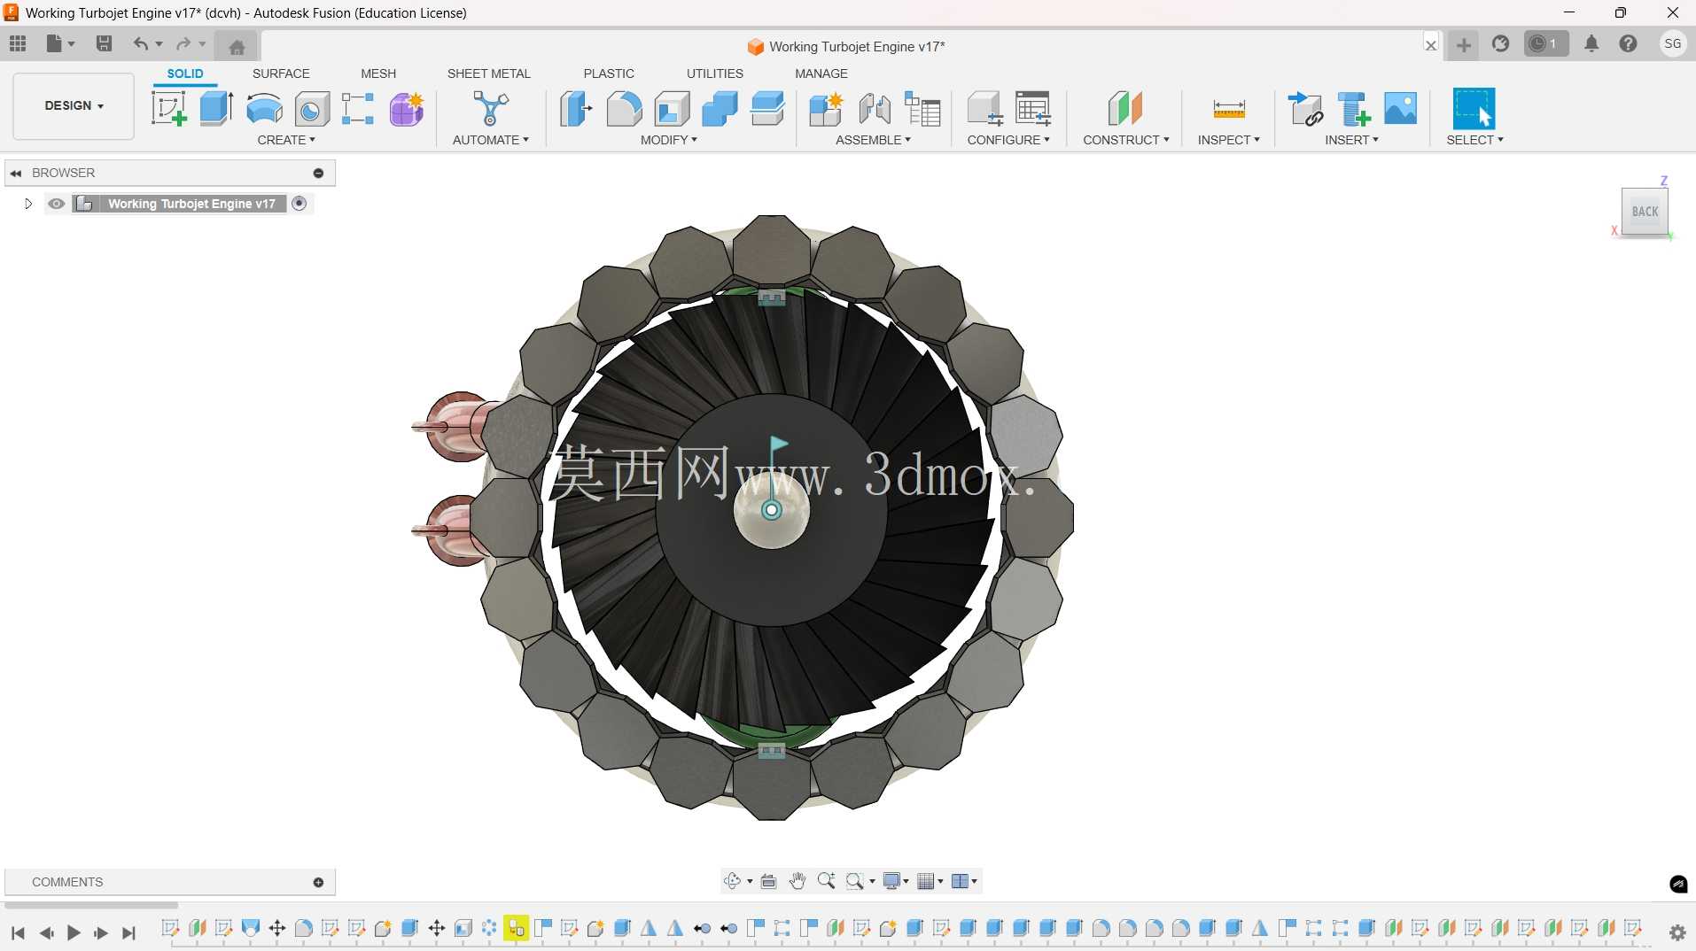Switch to the UTILITIES tab
1696x951 pixels.
(715, 73)
